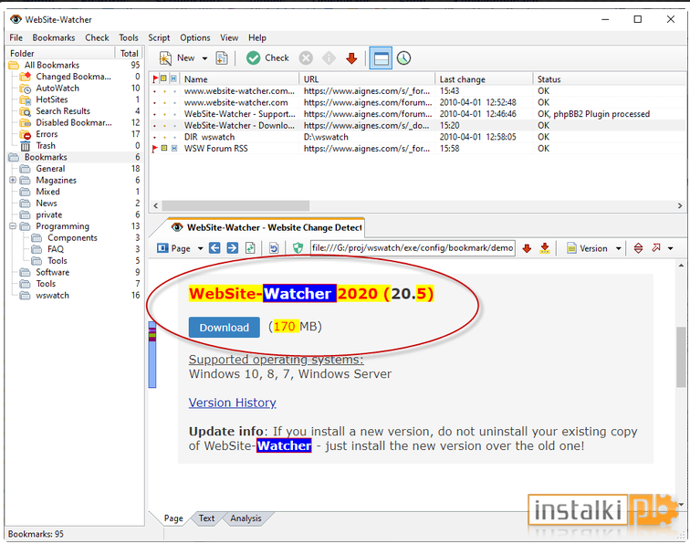The width and height of the screenshot is (690, 544).
Task: Click the green shield icon
Action: click(x=298, y=248)
